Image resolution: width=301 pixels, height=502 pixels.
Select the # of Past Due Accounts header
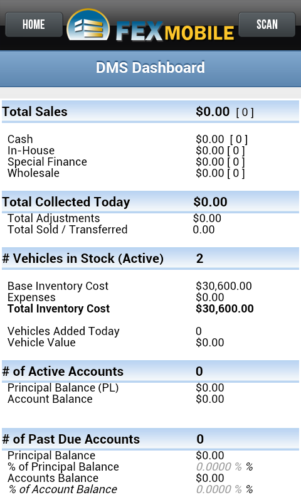150,439
